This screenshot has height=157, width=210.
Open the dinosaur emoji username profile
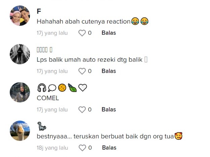[x=42, y=126]
